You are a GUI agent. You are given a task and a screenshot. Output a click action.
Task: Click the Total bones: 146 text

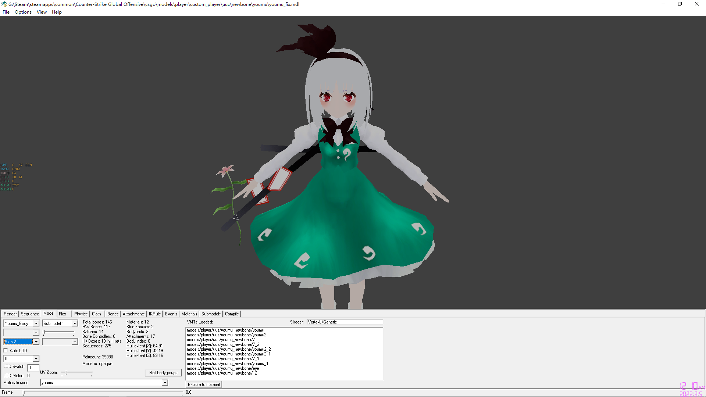coord(97,322)
